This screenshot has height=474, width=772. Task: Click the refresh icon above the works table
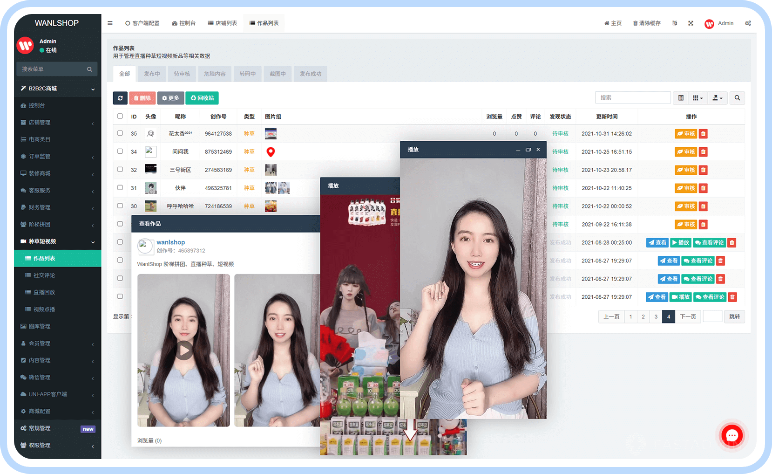click(120, 98)
